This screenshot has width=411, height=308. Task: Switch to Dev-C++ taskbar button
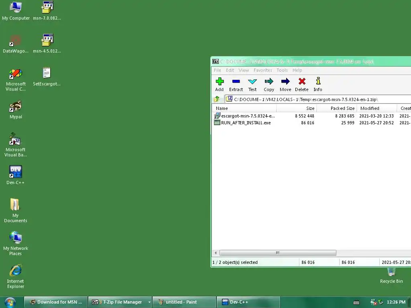pos(248,302)
